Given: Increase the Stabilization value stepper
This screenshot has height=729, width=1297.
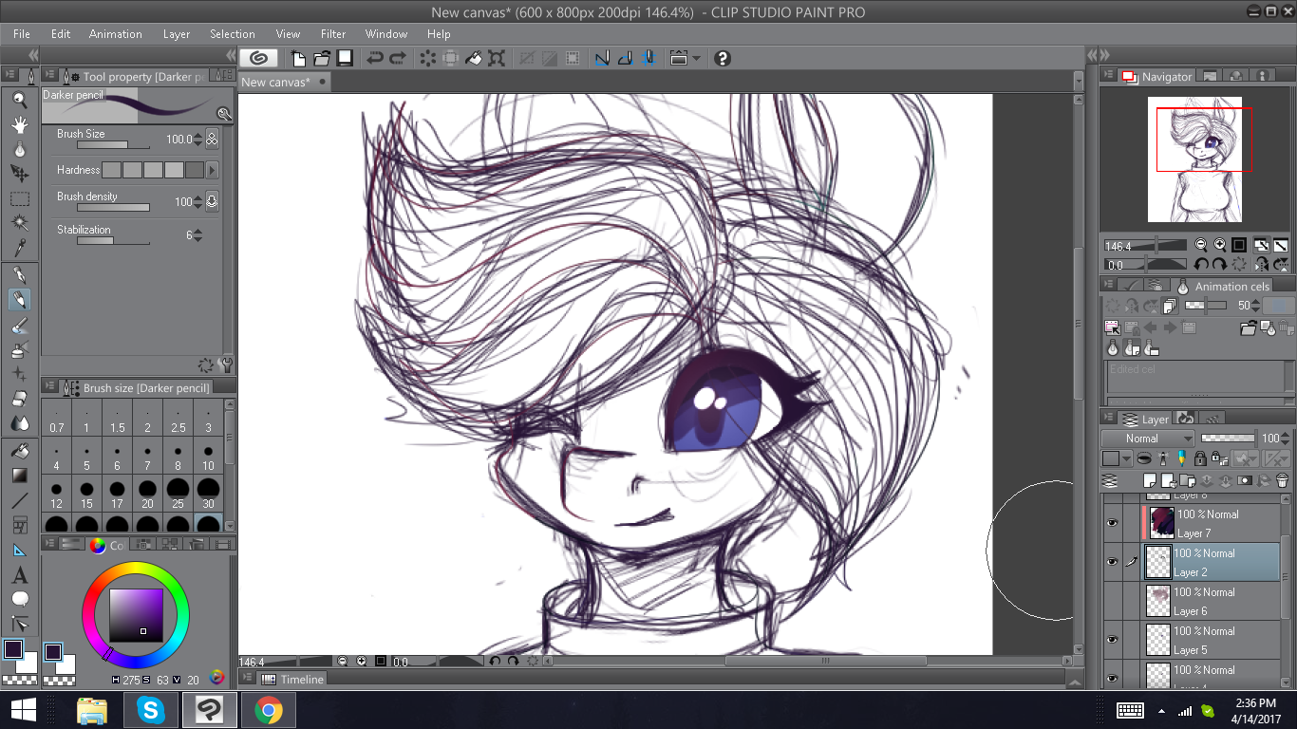Looking at the screenshot, I should 197,232.
